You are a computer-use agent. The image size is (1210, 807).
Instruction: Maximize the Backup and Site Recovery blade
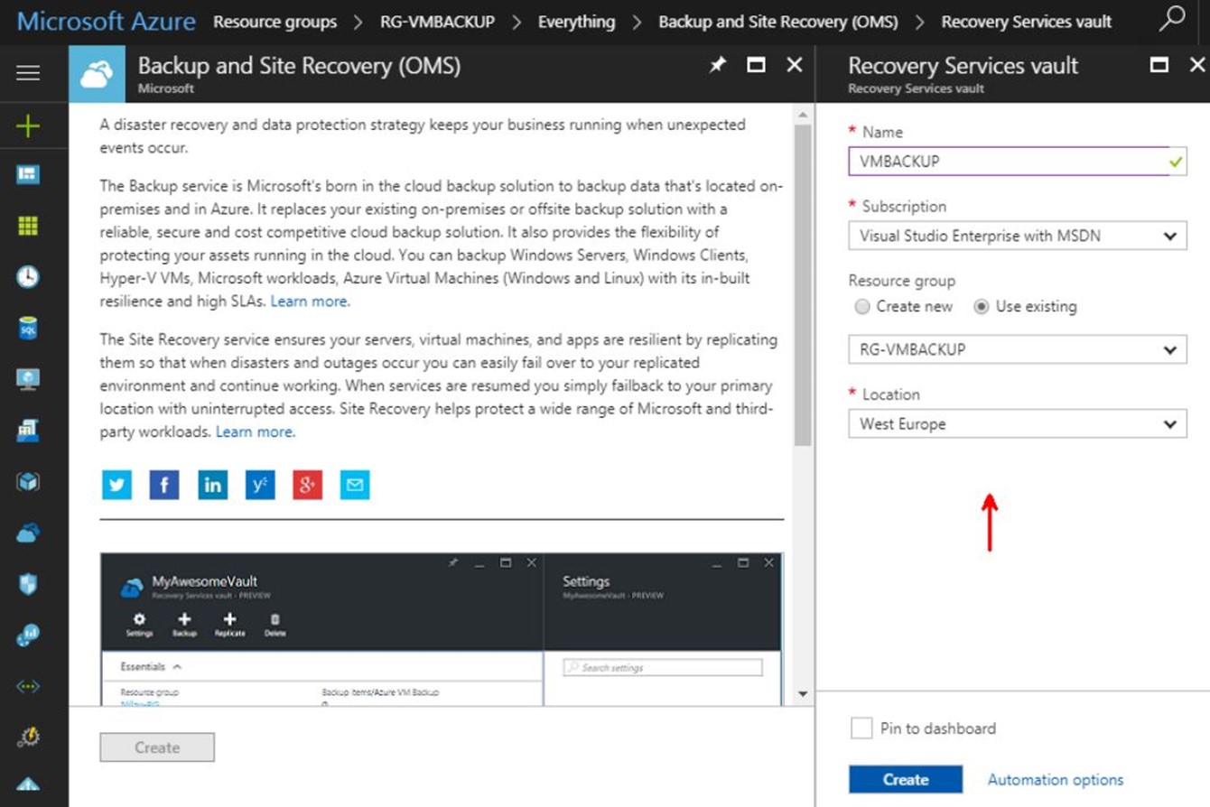click(x=757, y=65)
